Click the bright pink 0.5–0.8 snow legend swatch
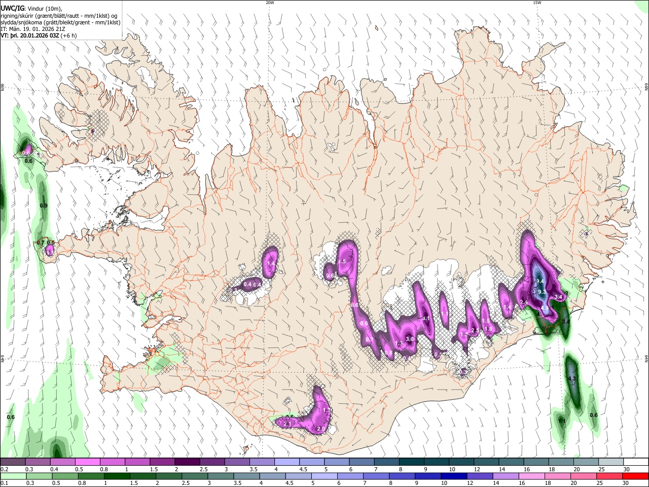This screenshot has height=487, width=649. point(88,462)
